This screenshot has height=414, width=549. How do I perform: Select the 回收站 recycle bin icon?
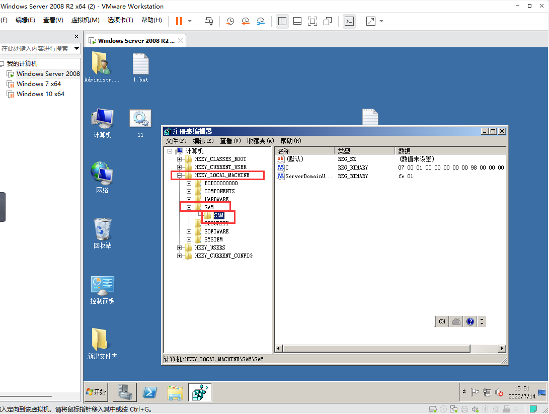click(x=102, y=233)
